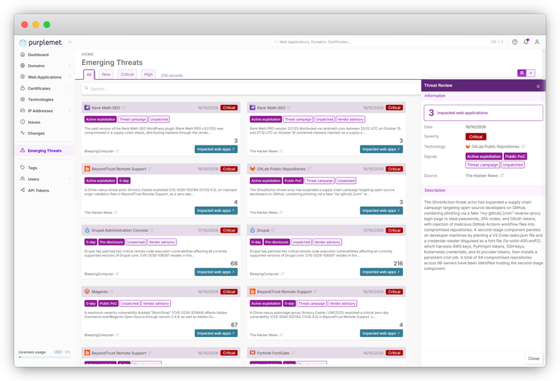Click the BleepingComputer source on Magento card
Screen dimensions: 560x381
coord(99,335)
